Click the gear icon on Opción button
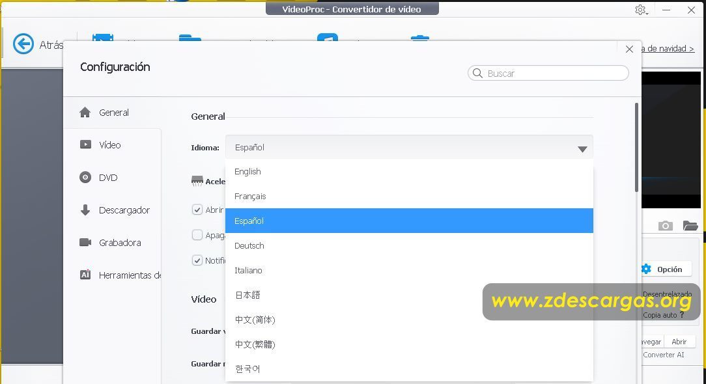Image resolution: width=706 pixels, height=384 pixels. tap(646, 269)
